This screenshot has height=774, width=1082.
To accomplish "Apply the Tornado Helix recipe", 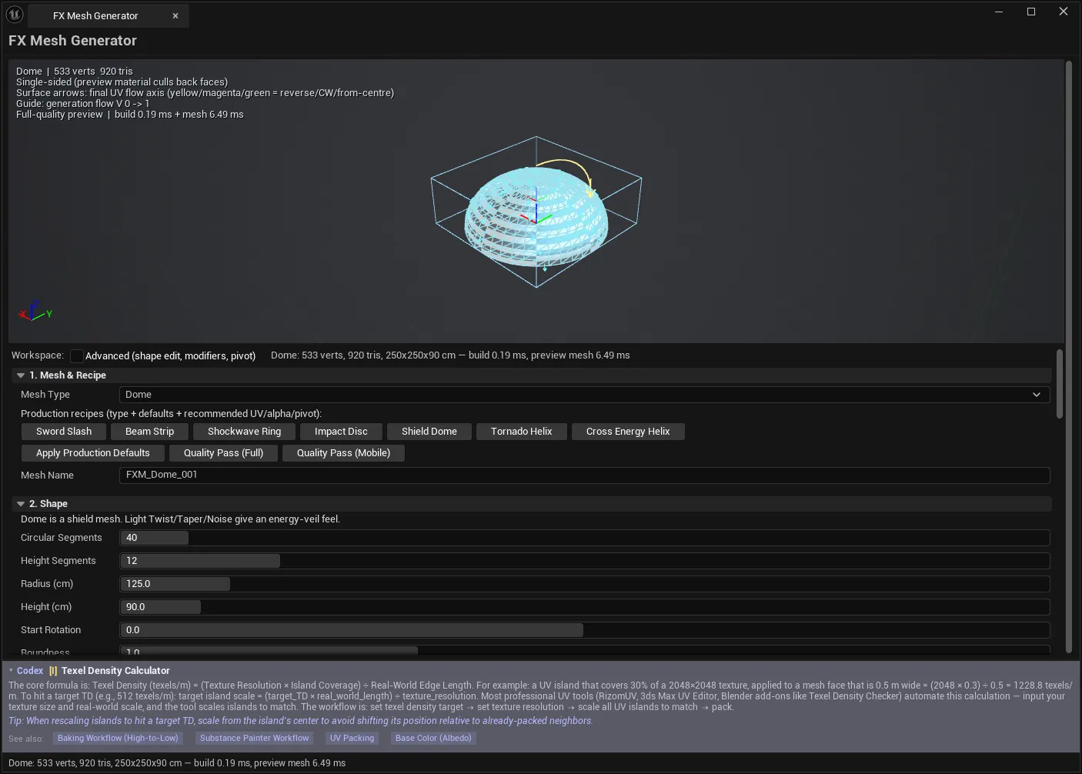I will tap(522, 432).
